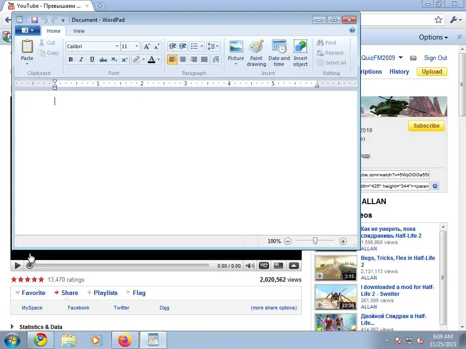Image resolution: width=466 pixels, height=349 pixels.
Task: Open the paragraph settings dialog icon
Action: pos(216,60)
